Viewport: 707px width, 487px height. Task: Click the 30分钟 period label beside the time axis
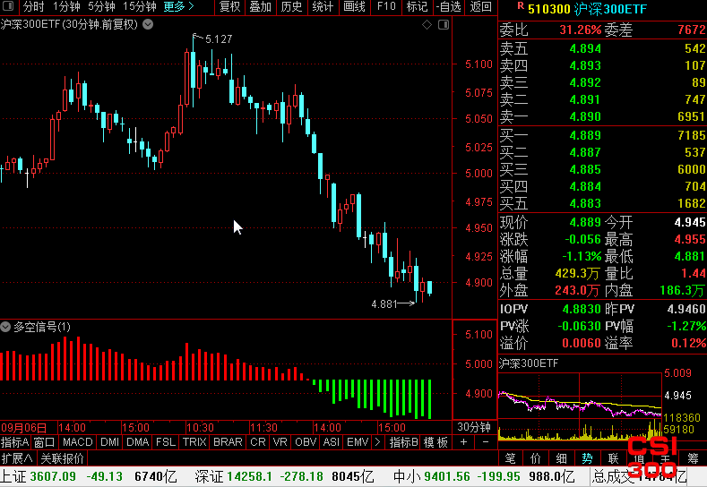point(474,427)
